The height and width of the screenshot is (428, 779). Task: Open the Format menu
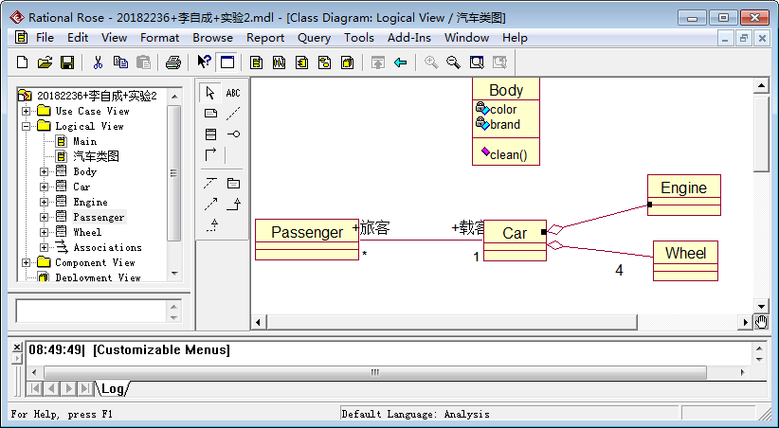pos(159,38)
